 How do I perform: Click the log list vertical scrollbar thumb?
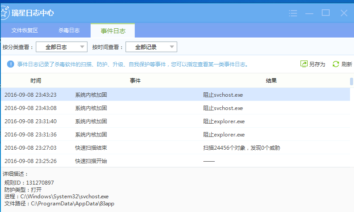point(351,81)
